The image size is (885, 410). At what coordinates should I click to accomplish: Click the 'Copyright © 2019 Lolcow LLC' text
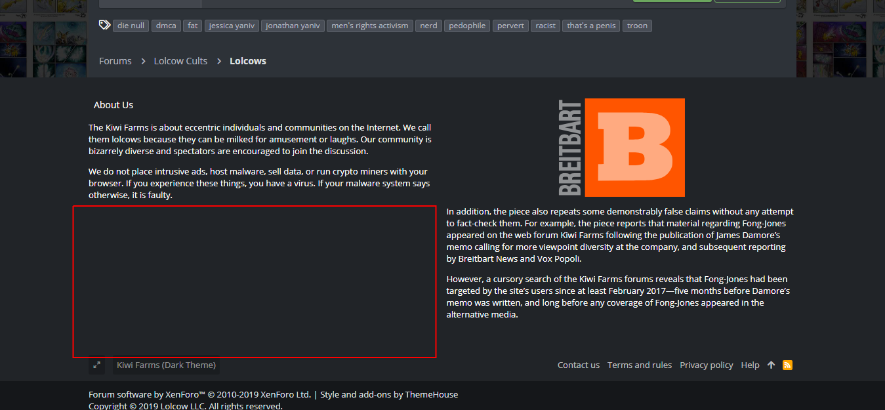tap(186, 406)
